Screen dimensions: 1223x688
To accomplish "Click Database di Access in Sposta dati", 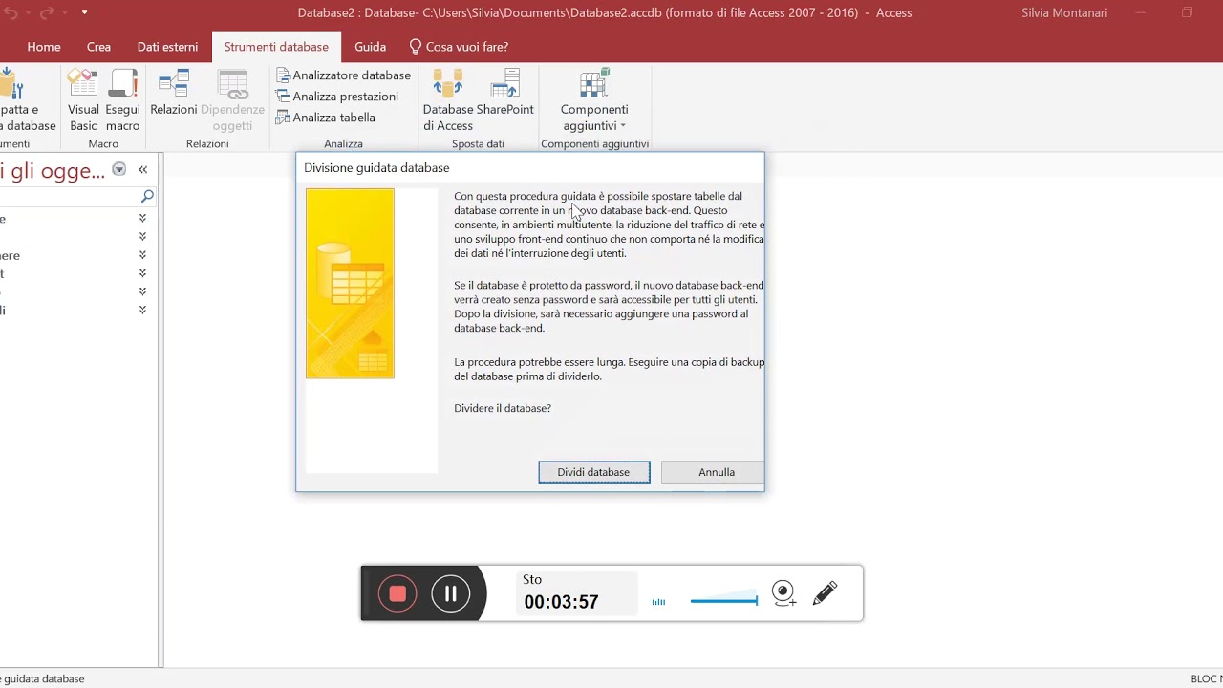I will (448, 100).
